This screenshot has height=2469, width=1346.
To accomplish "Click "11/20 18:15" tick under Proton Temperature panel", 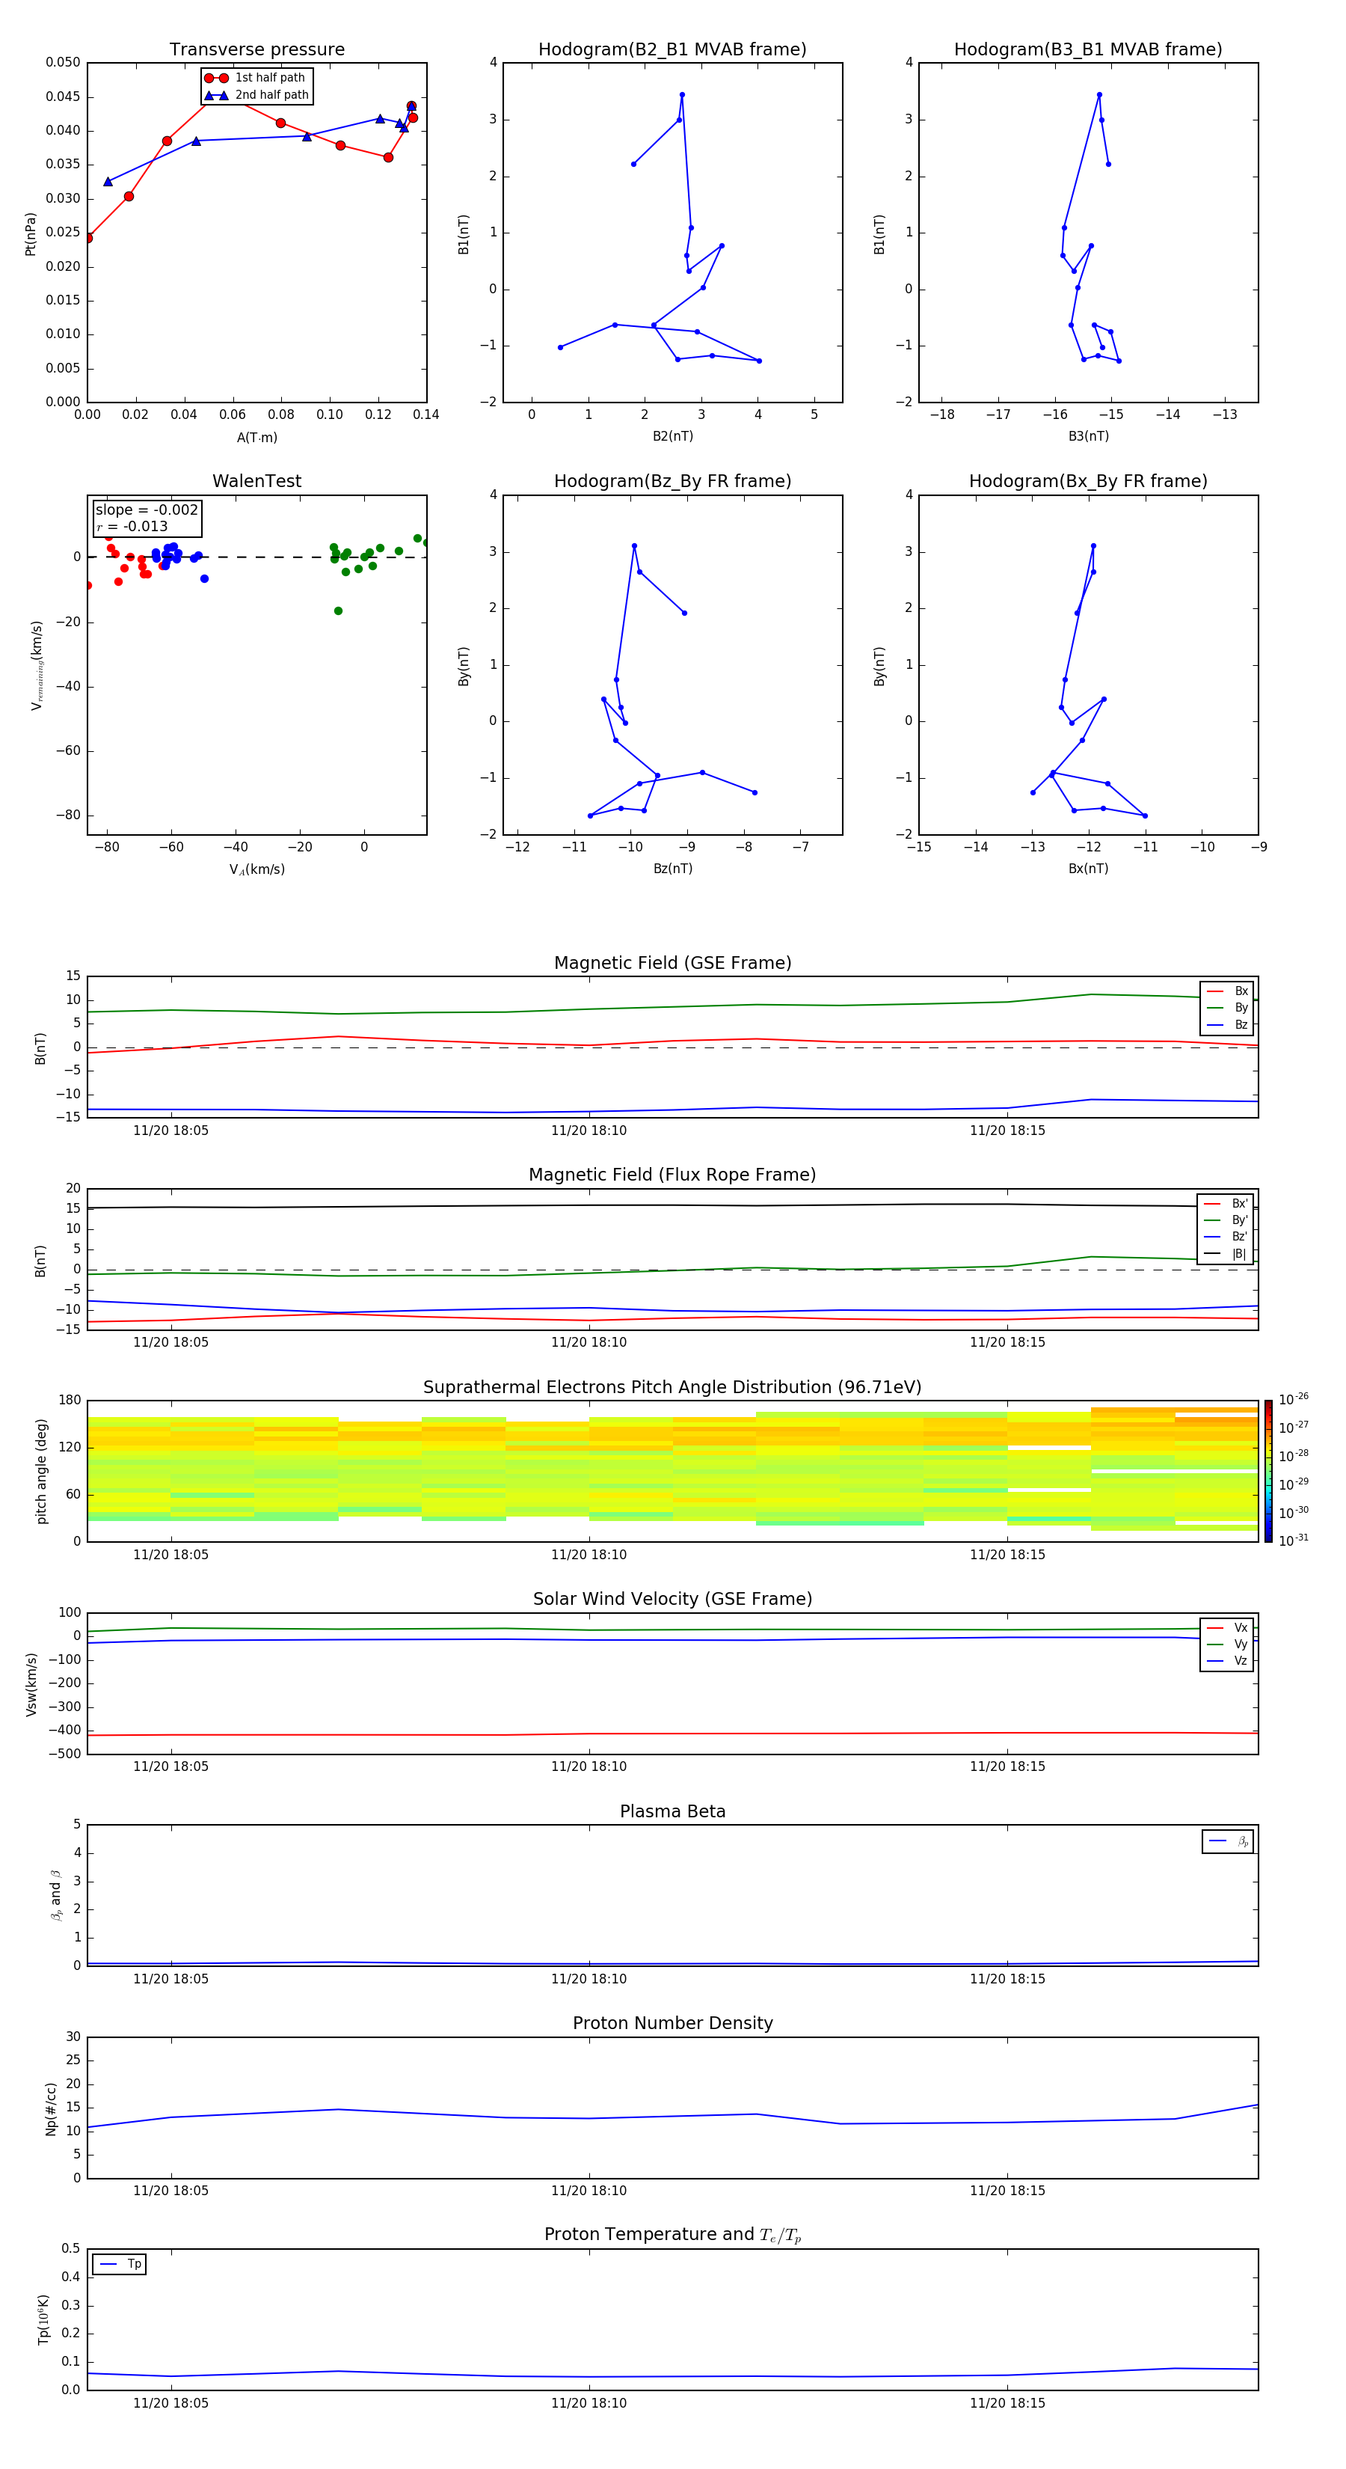I will [1007, 2403].
